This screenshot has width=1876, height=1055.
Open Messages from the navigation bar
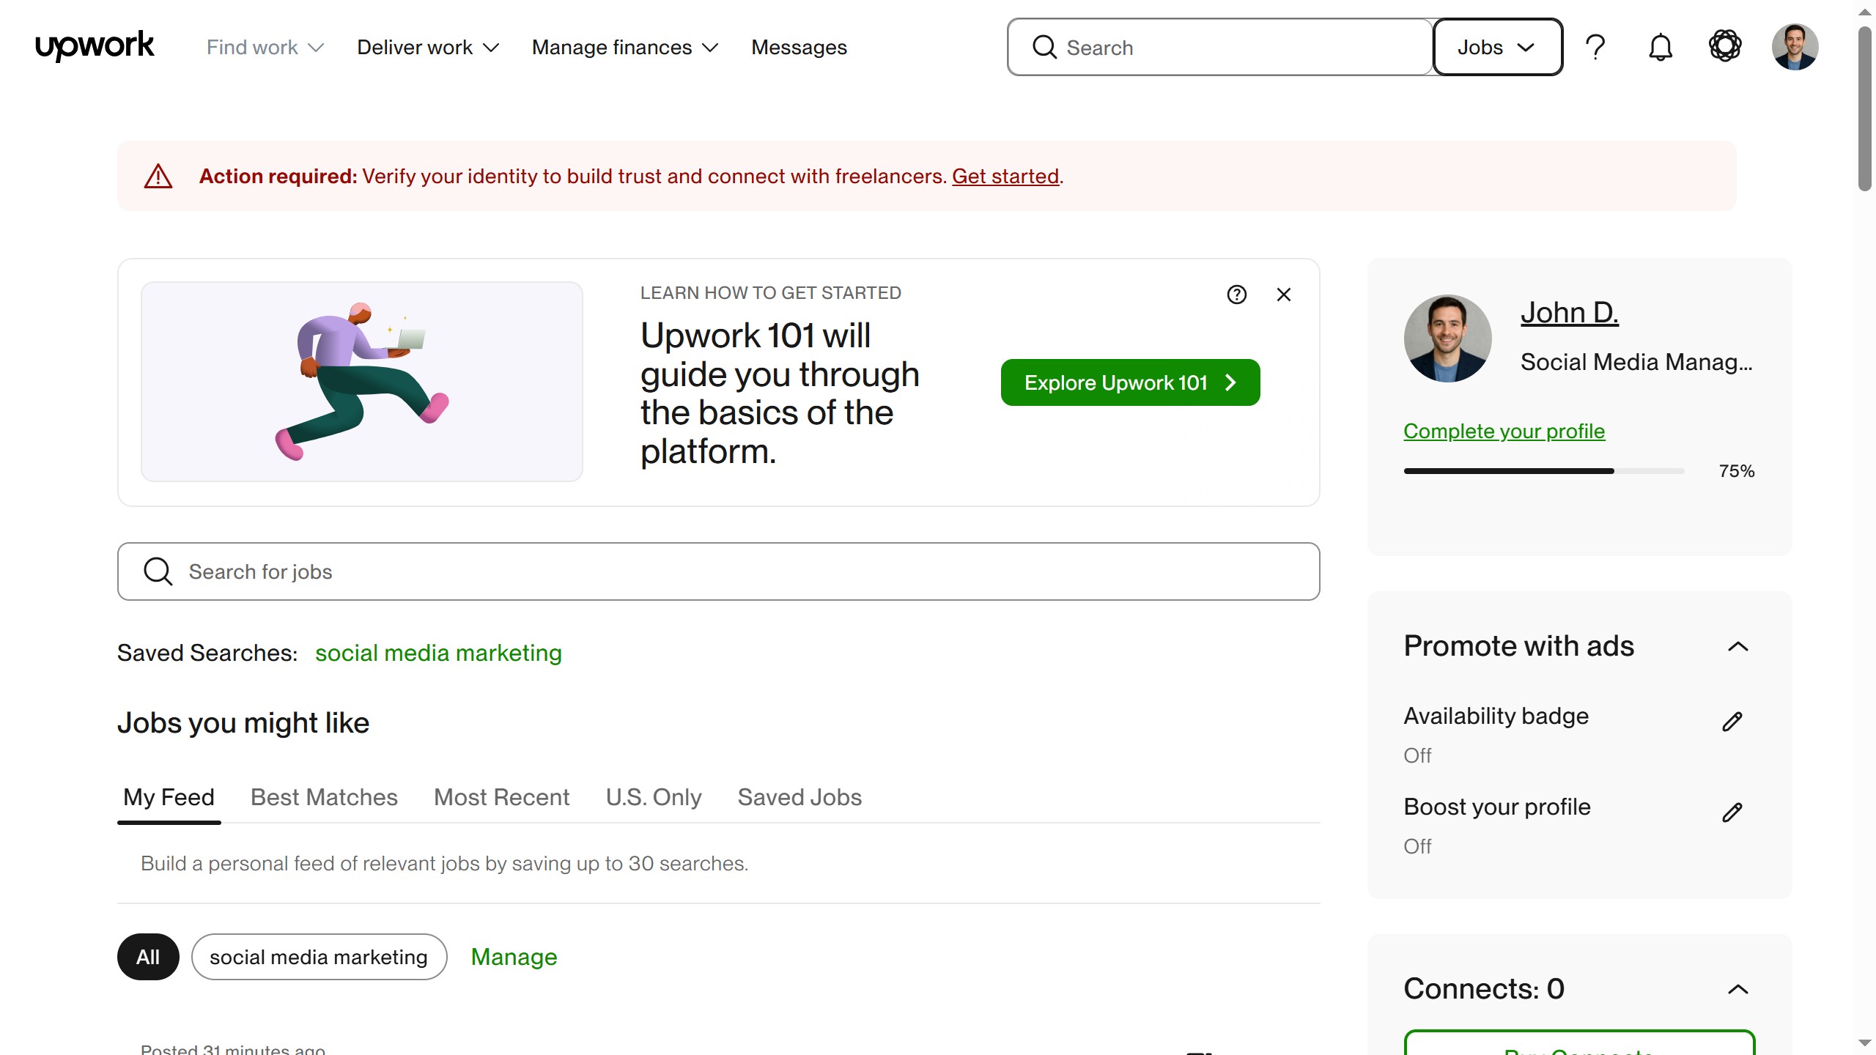pos(798,47)
